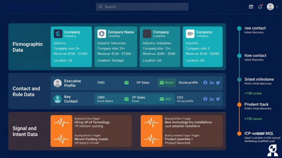Click pulse icon for Recent Funding rounds
Viewport: 282px width, 158px height.
(61, 139)
